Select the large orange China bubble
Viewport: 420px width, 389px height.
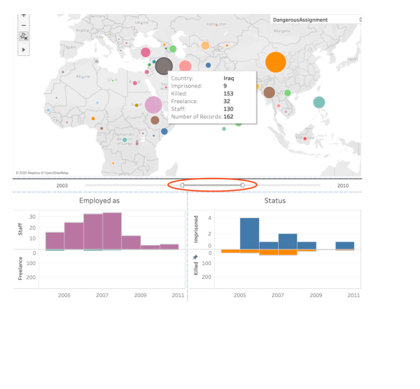point(276,62)
